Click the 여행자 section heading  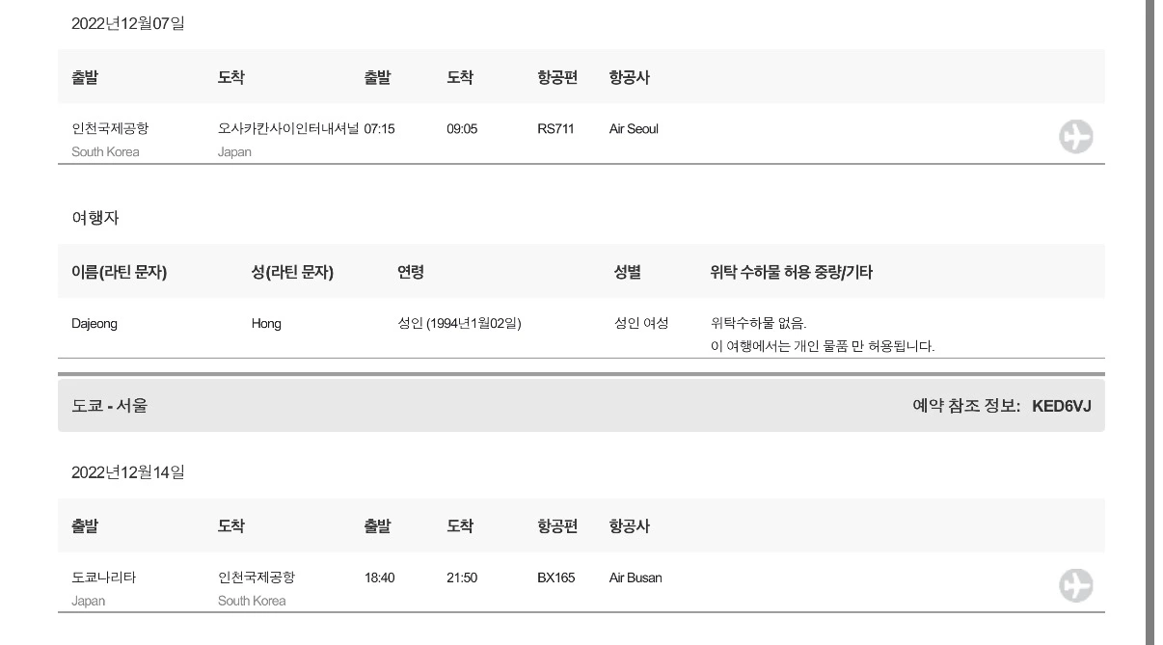(95, 218)
